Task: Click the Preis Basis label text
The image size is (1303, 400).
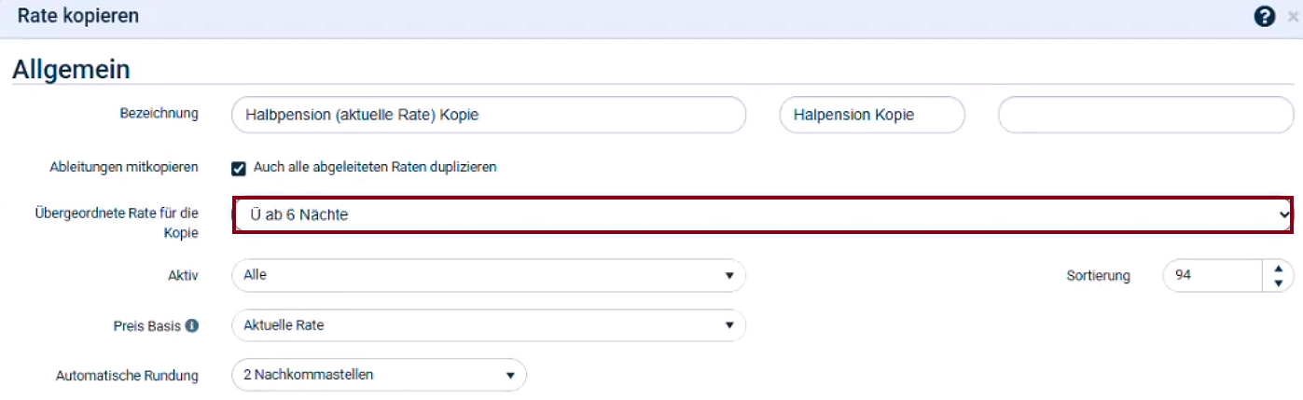Action: coord(146,326)
